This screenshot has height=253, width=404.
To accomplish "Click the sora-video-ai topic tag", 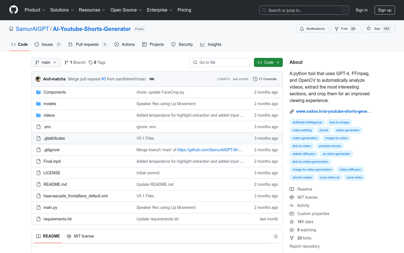I will [x=329, y=177].
